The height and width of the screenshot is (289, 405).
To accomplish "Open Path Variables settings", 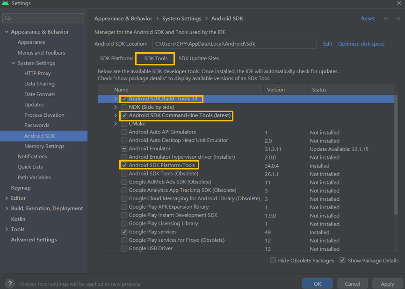I will [x=34, y=177].
